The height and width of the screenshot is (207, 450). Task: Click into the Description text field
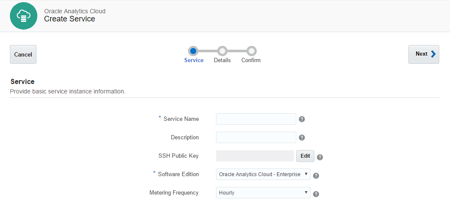tap(256, 138)
